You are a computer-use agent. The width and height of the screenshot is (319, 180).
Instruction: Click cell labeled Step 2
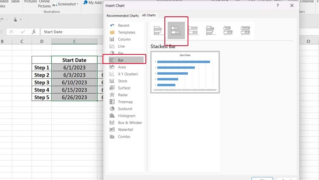42,75
